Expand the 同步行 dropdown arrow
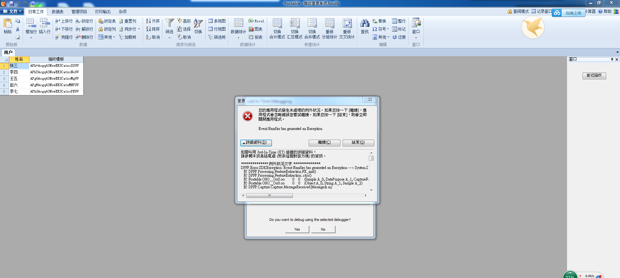 coord(139,29)
